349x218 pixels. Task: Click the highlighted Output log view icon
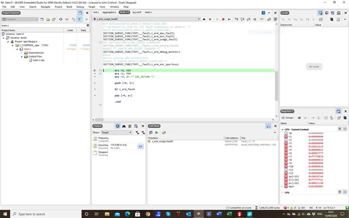coord(118,126)
